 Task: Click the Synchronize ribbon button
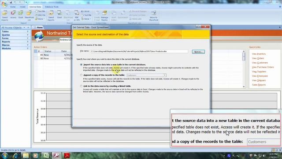coord(122,15)
